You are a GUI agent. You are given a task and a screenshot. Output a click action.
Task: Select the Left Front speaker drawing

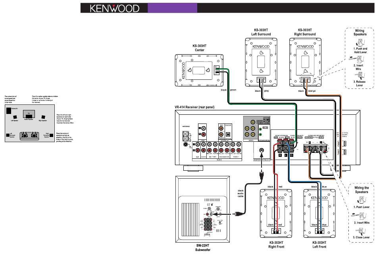(319, 214)
